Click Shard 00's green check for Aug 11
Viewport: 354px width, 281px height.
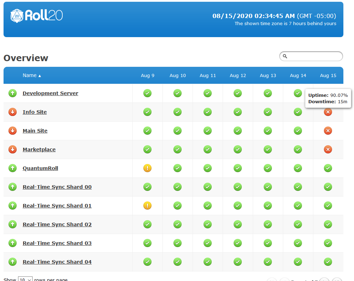208,187
